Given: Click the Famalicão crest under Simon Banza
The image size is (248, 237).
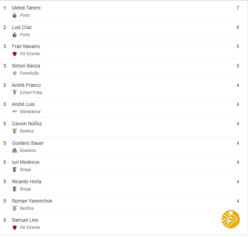Looking at the screenshot, I should coord(14,73).
